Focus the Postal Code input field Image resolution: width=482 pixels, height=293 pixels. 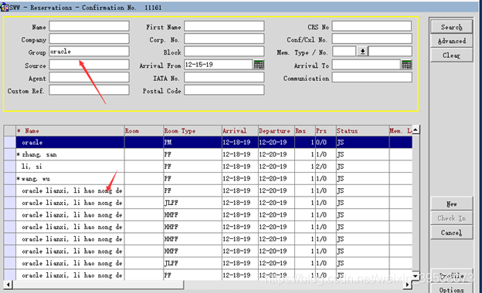(x=224, y=90)
